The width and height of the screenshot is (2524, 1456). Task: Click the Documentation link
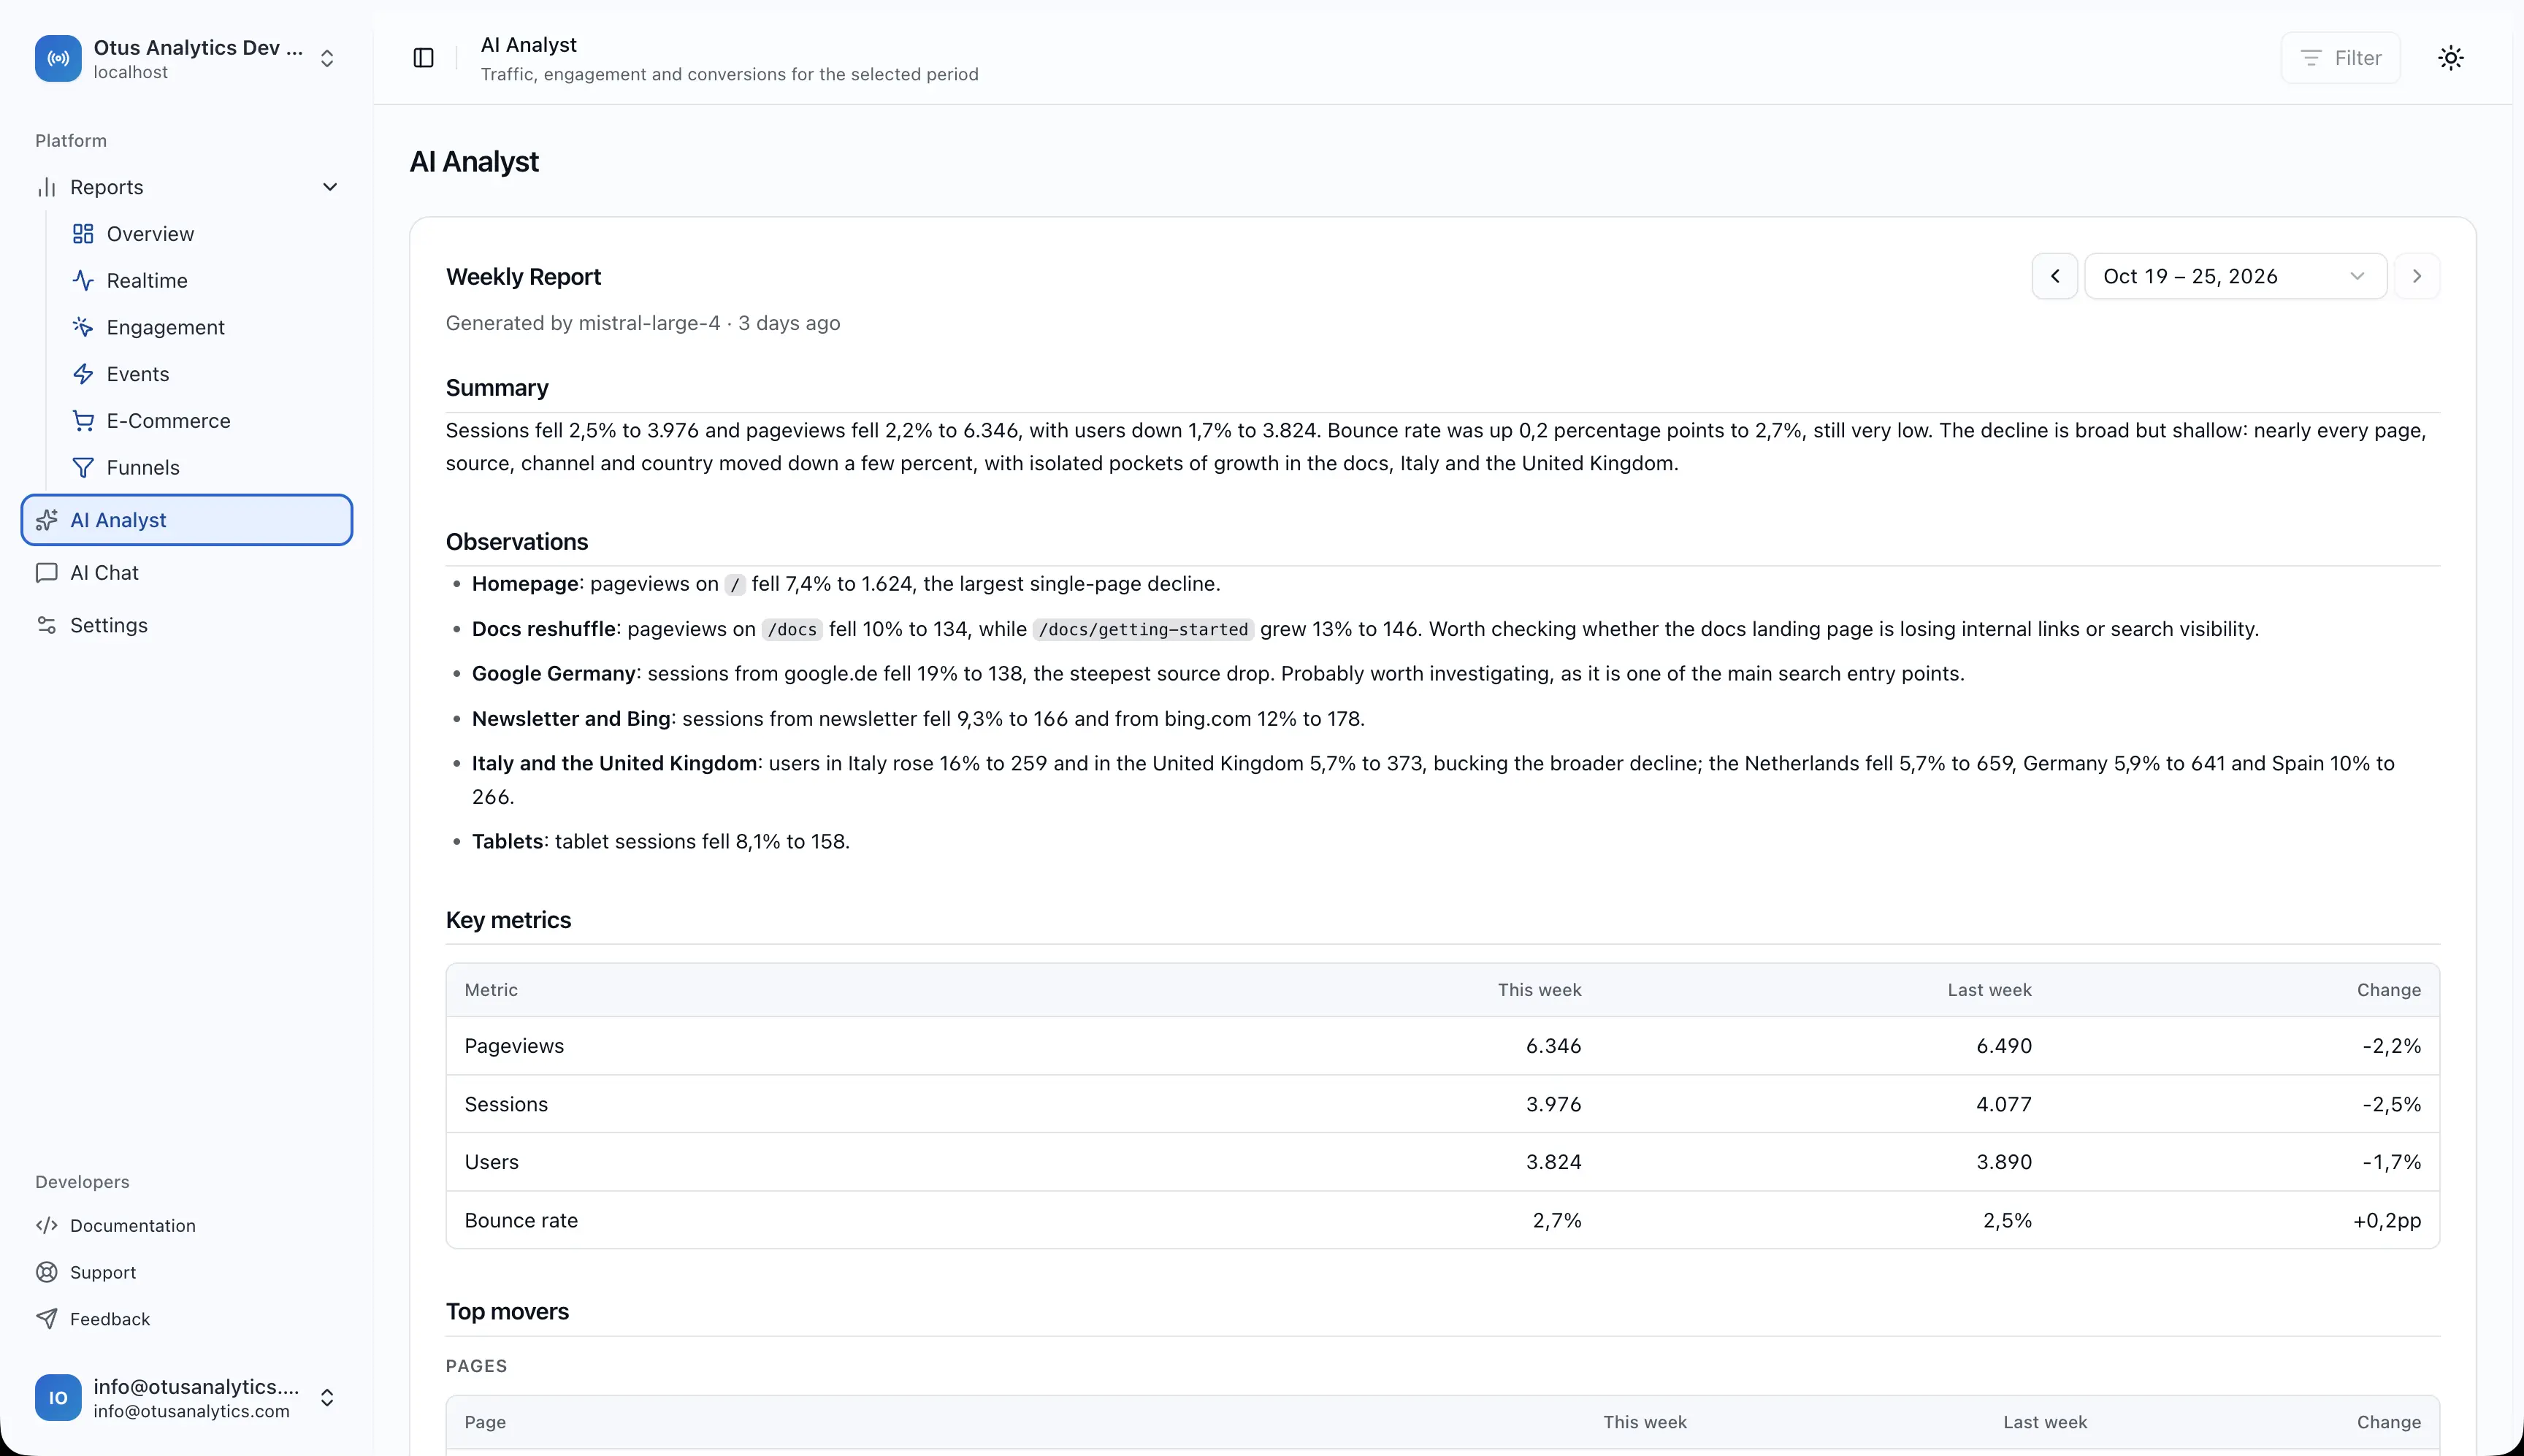[133, 1226]
